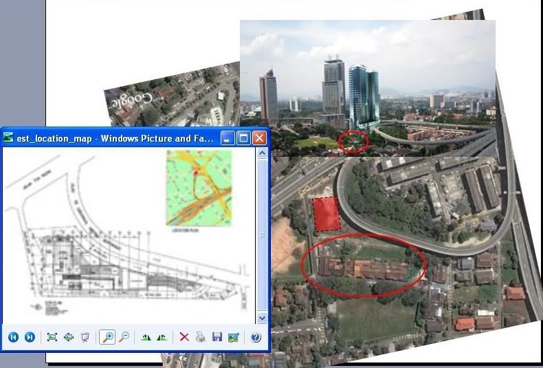Delete the current picture

tap(184, 337)
